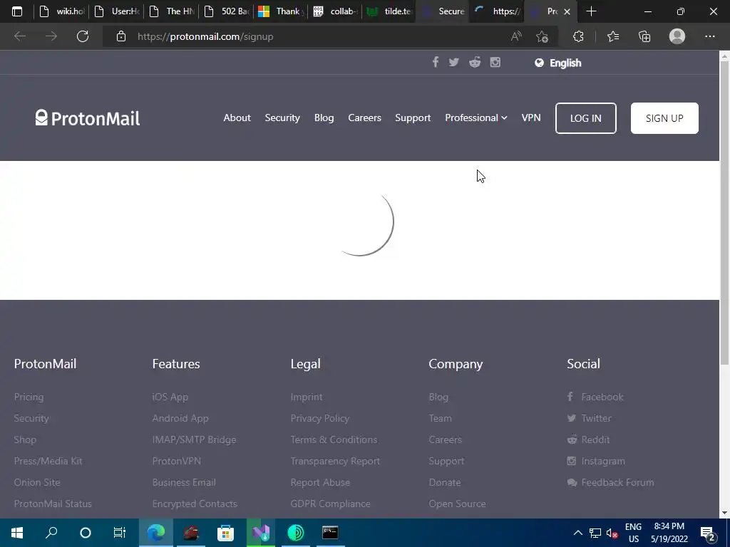
Task: Expand the Professional dropdown menu
Action: (475, 118)
